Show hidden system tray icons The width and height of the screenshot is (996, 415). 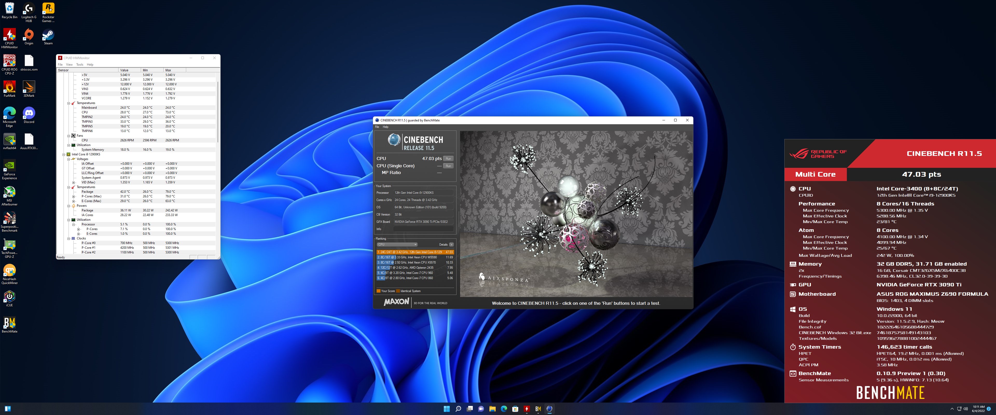(952, 409)
